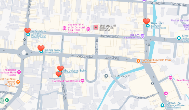Click the green club marker icon
Screen dimensions: 189x110
(x=7, y=100)
